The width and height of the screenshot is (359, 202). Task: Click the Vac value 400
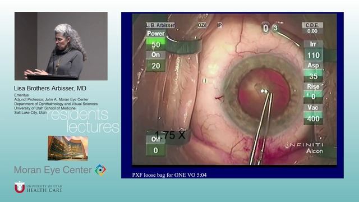(314, 118)
